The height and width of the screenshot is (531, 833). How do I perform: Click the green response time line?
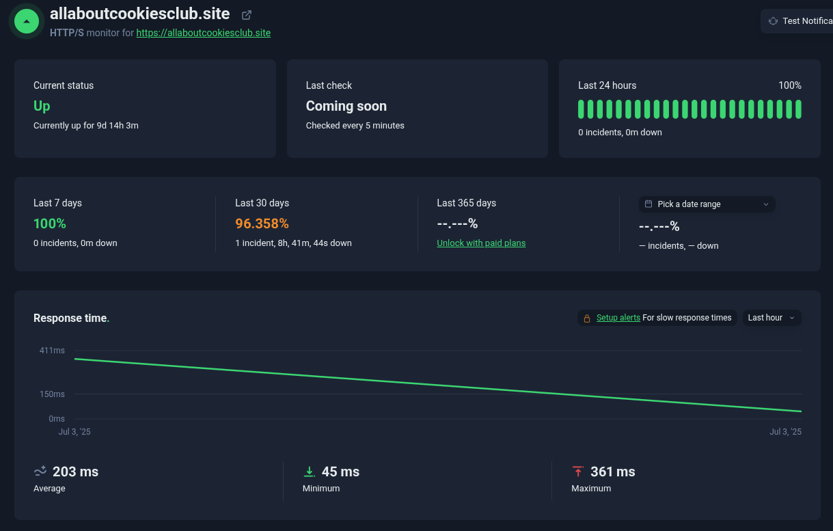click(437, 385)
